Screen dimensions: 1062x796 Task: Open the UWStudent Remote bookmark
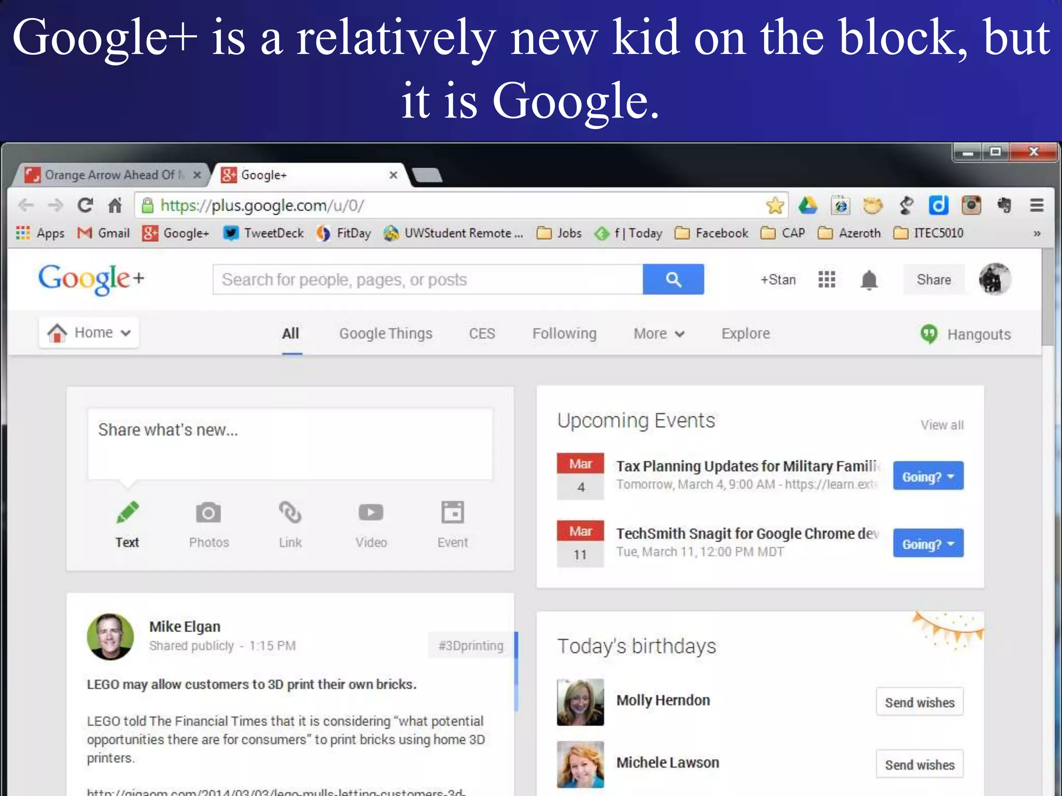pyautogui.click(x=453, y=233)
